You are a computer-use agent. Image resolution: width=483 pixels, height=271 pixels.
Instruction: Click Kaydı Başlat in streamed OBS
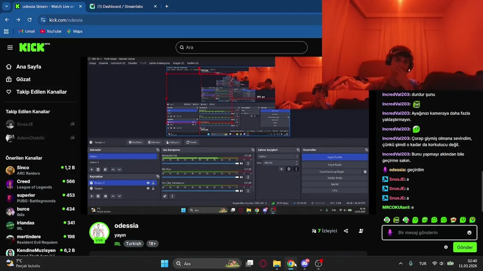(335, 164)
